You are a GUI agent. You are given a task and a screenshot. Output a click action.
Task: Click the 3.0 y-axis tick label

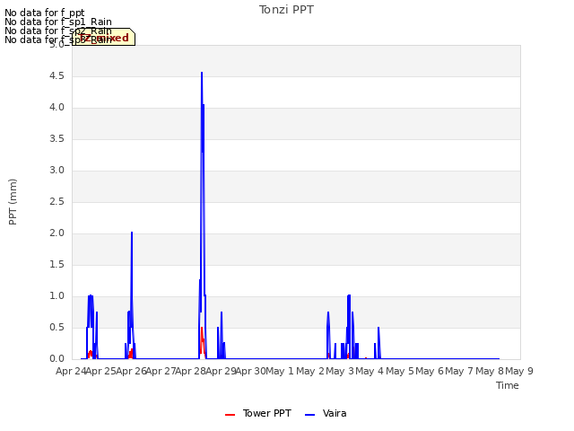tap(57, 170)
